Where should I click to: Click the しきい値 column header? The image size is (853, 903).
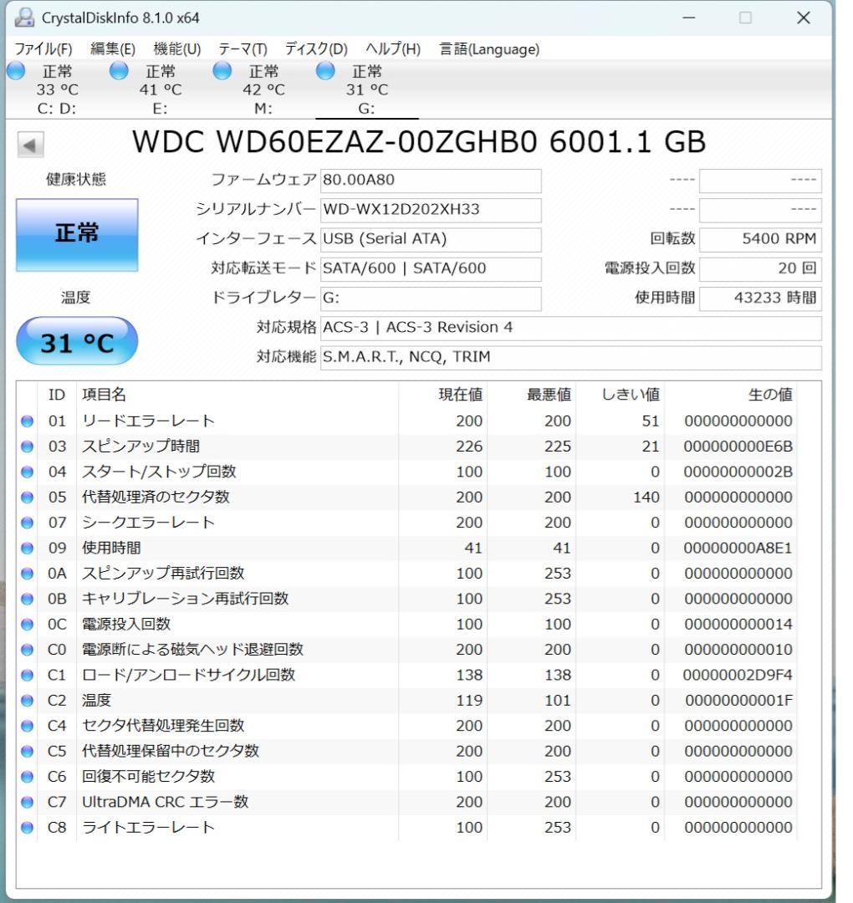[620, 395]
